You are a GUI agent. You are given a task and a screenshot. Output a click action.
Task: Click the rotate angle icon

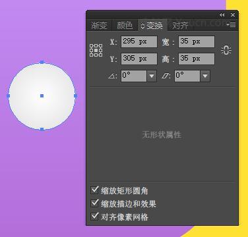[x=112, y=76]
